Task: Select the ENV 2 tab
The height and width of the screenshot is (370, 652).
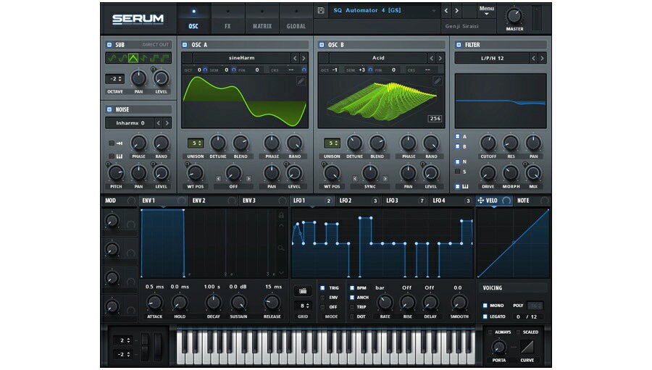Action: (x=213, y=201)
